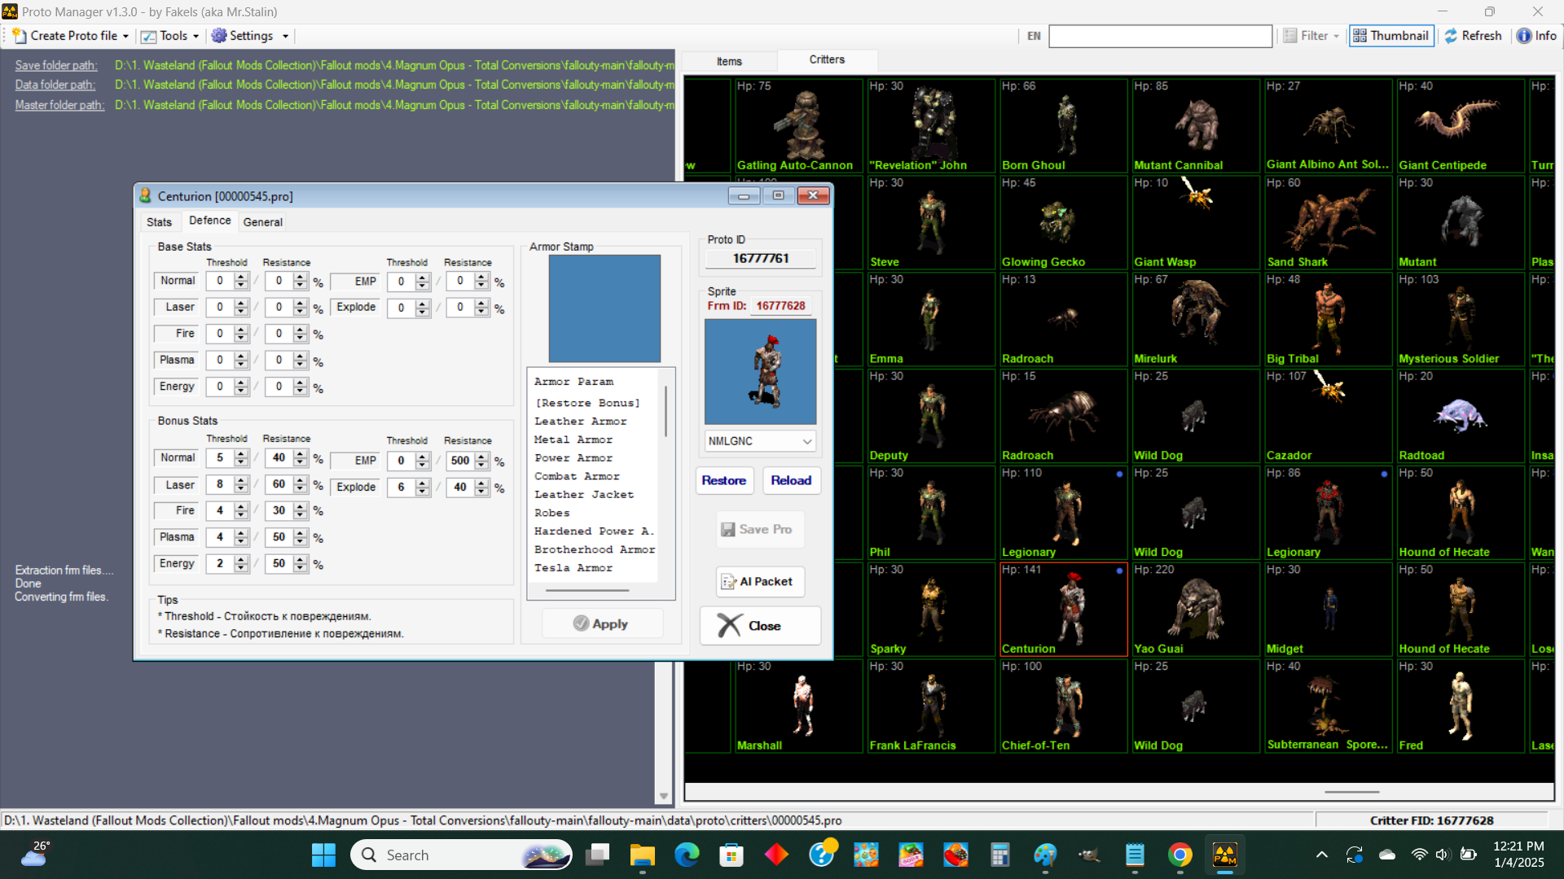Close the Centurion dialog with Close button
Screen dimensions: 1564x879
point(760,626)
